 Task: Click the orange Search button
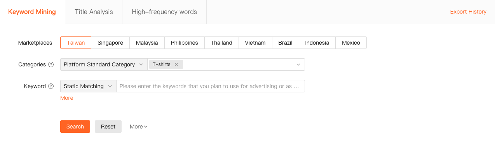(75, 127)
